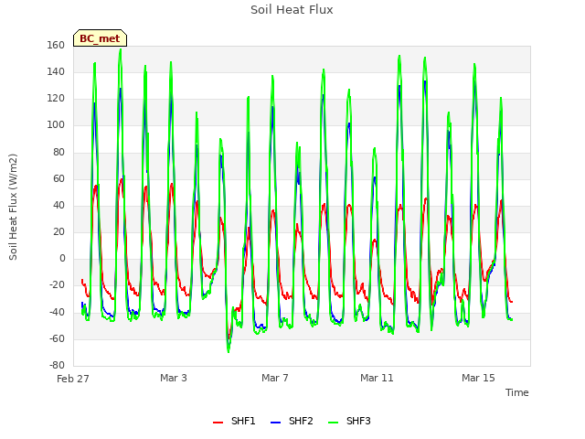Click the -80 y-axis tick value
Image resolution: width=585 pixels, height=439 pixels.
click(x=57, y=365)
